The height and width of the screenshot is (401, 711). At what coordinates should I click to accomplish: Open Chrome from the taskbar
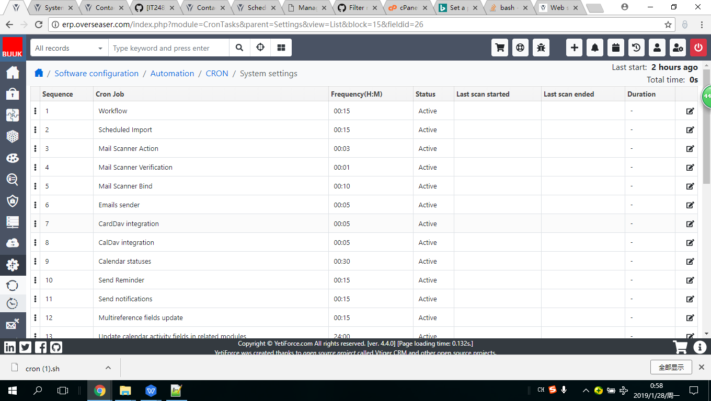coord(99,390)
